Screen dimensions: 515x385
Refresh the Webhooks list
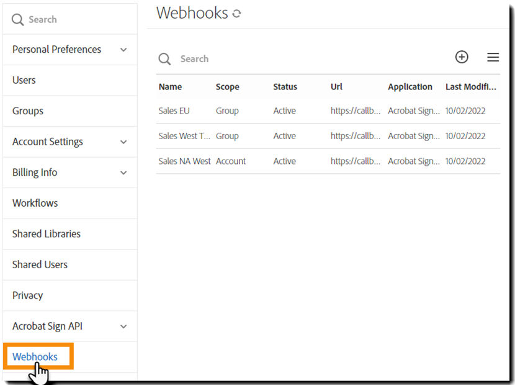pos(237,12)
